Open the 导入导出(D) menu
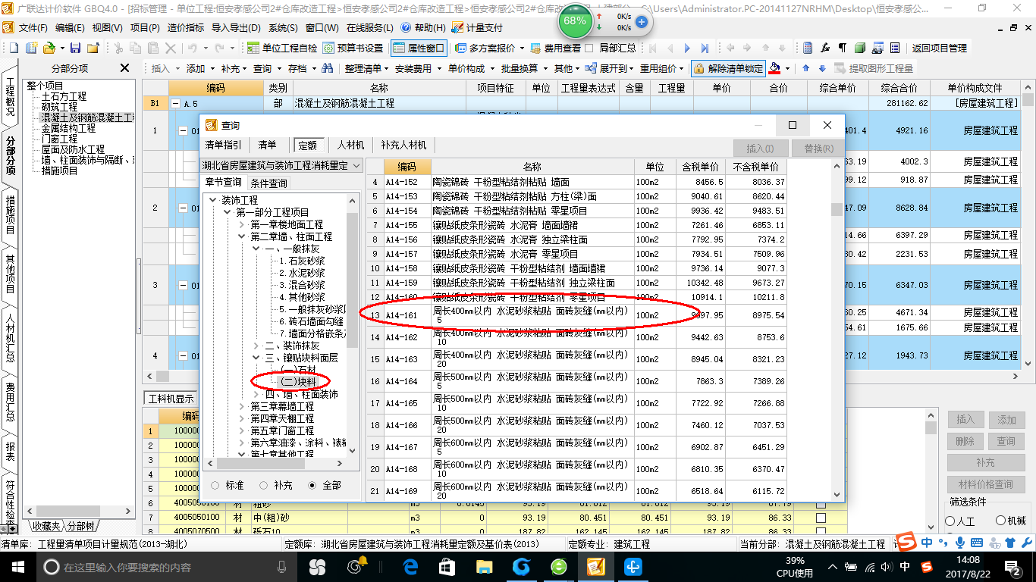Image resolution: width=1036 pixels, height=582 pixels. pos(236,27)
